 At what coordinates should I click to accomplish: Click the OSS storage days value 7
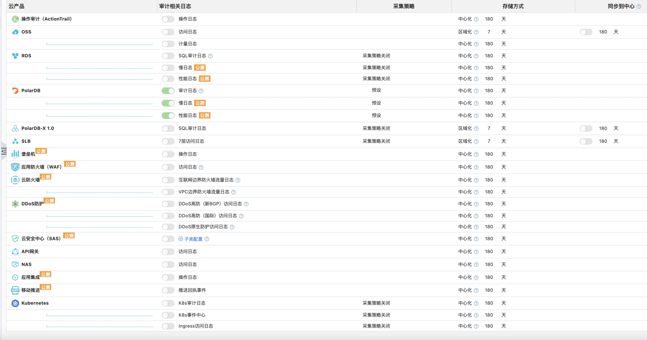tap(489, 32)
